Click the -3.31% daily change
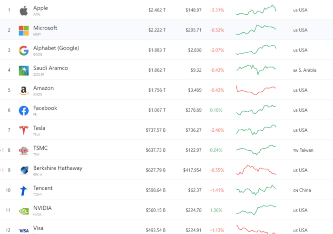333x234 pixels. coord(217,10)
